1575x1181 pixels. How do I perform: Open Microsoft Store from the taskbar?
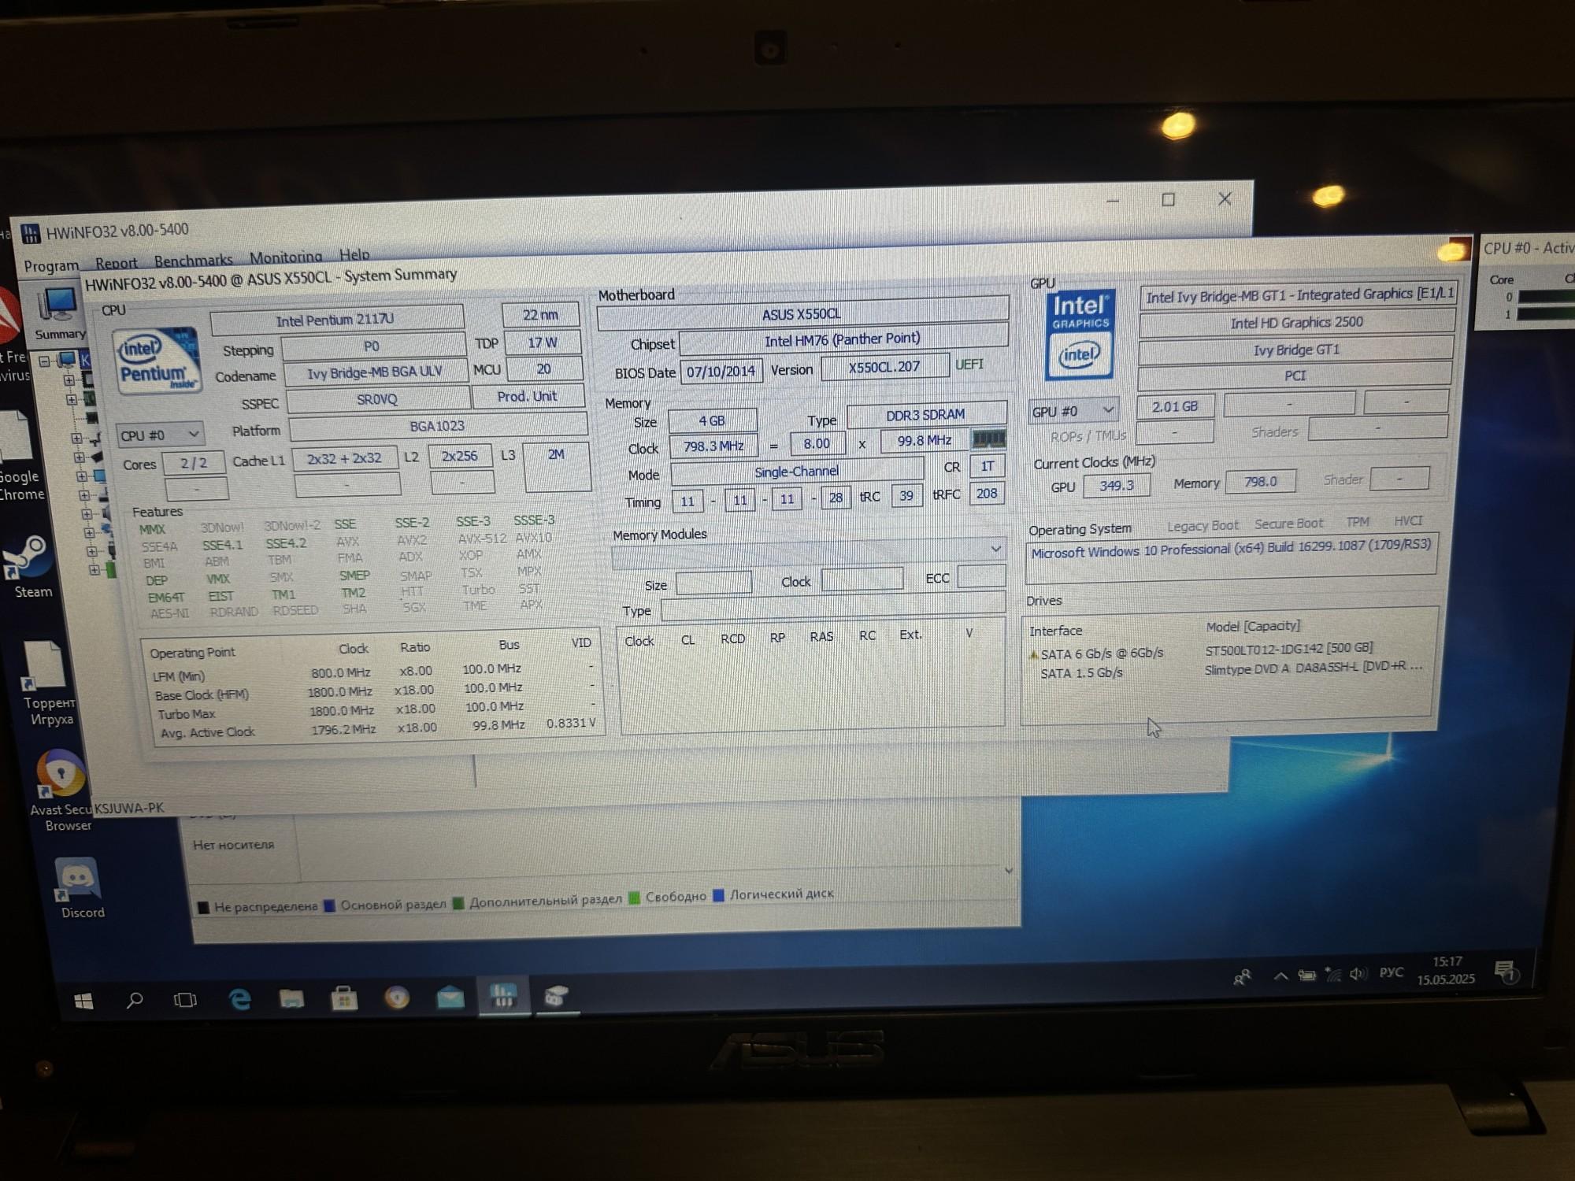coord(344,999)
